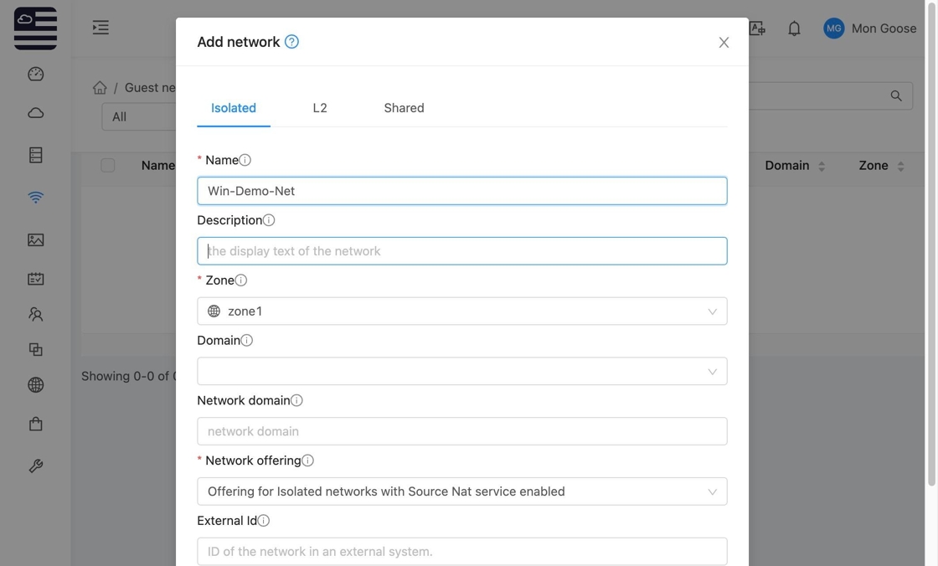The height and width of the screenshot is (566, 938).
Task: Click the Description input field
Action: (x=461, y=251)
